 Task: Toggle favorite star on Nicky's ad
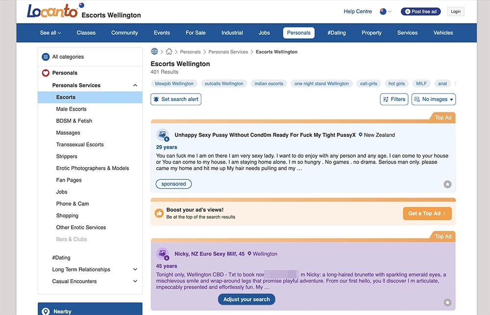(447, 302)
